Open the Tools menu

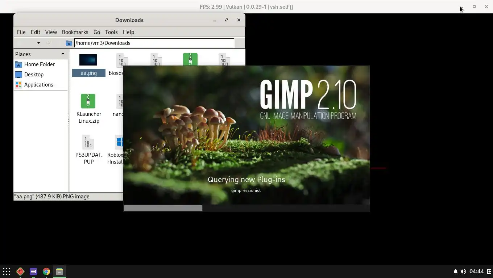tap(111, 32)
